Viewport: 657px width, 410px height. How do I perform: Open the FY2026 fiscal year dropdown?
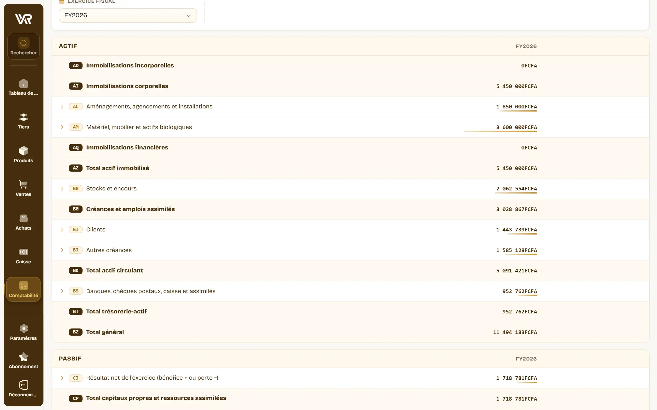coord(128,15)
